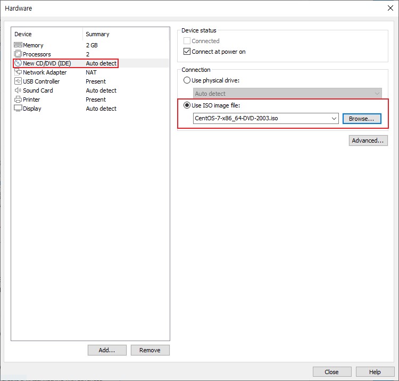Open Advanced CD/DVD settings
This screenshot has height=381, width=399.
click(x=368, y=140)
